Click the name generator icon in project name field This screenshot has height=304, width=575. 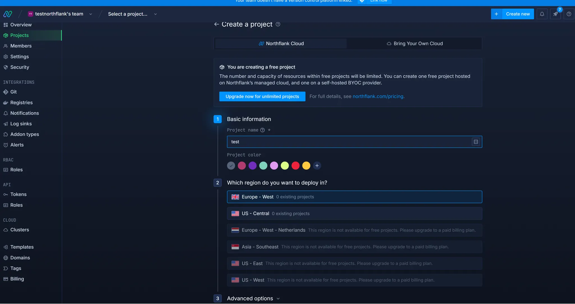pyautogui.click(x=476, y=142)
